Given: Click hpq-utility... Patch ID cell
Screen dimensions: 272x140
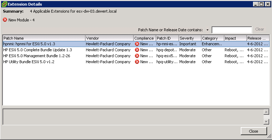Looking at the screenshot, I should (167, 62).
